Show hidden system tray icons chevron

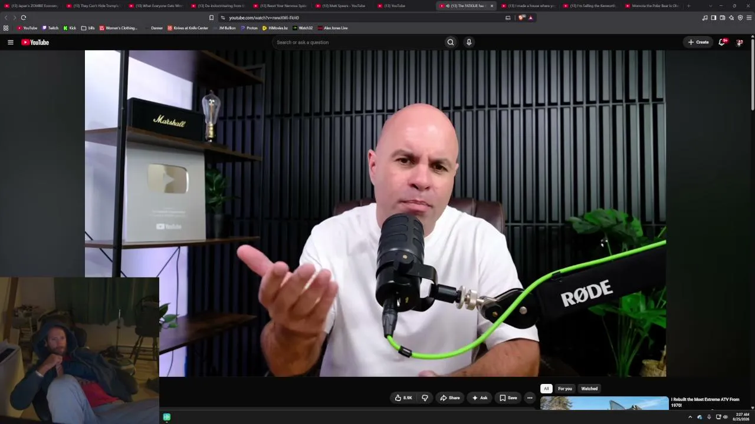point(690,417)
